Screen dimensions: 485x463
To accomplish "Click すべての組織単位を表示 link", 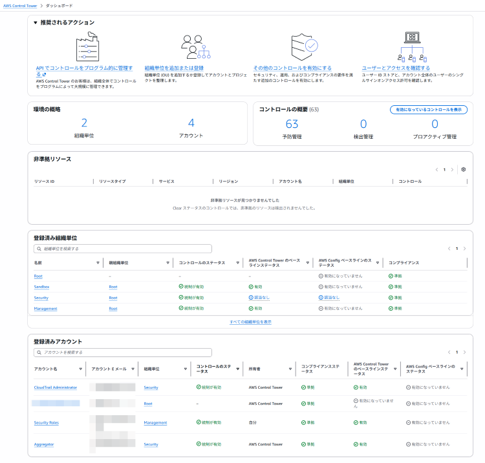I will tap(250, 322).
